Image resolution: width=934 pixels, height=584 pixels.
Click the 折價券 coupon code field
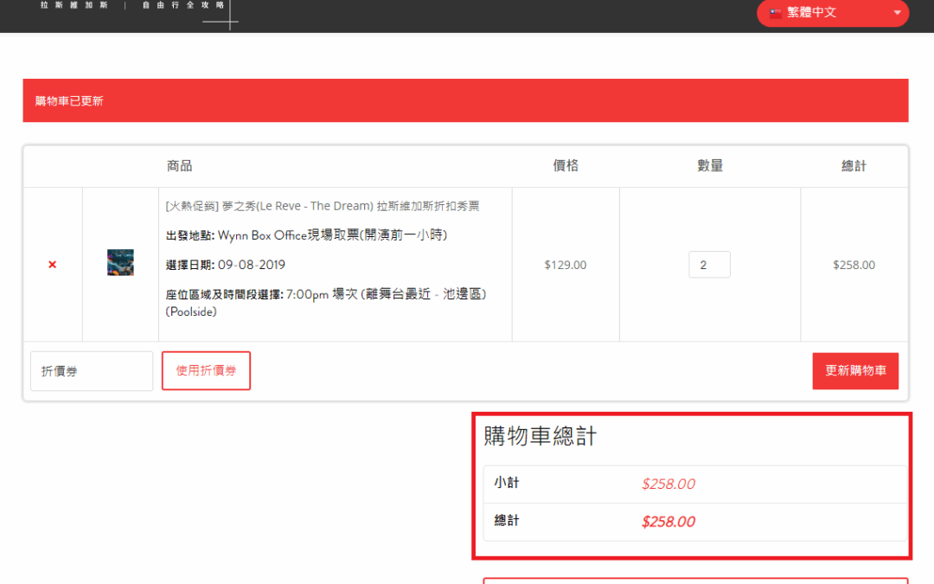pos(92,371)
